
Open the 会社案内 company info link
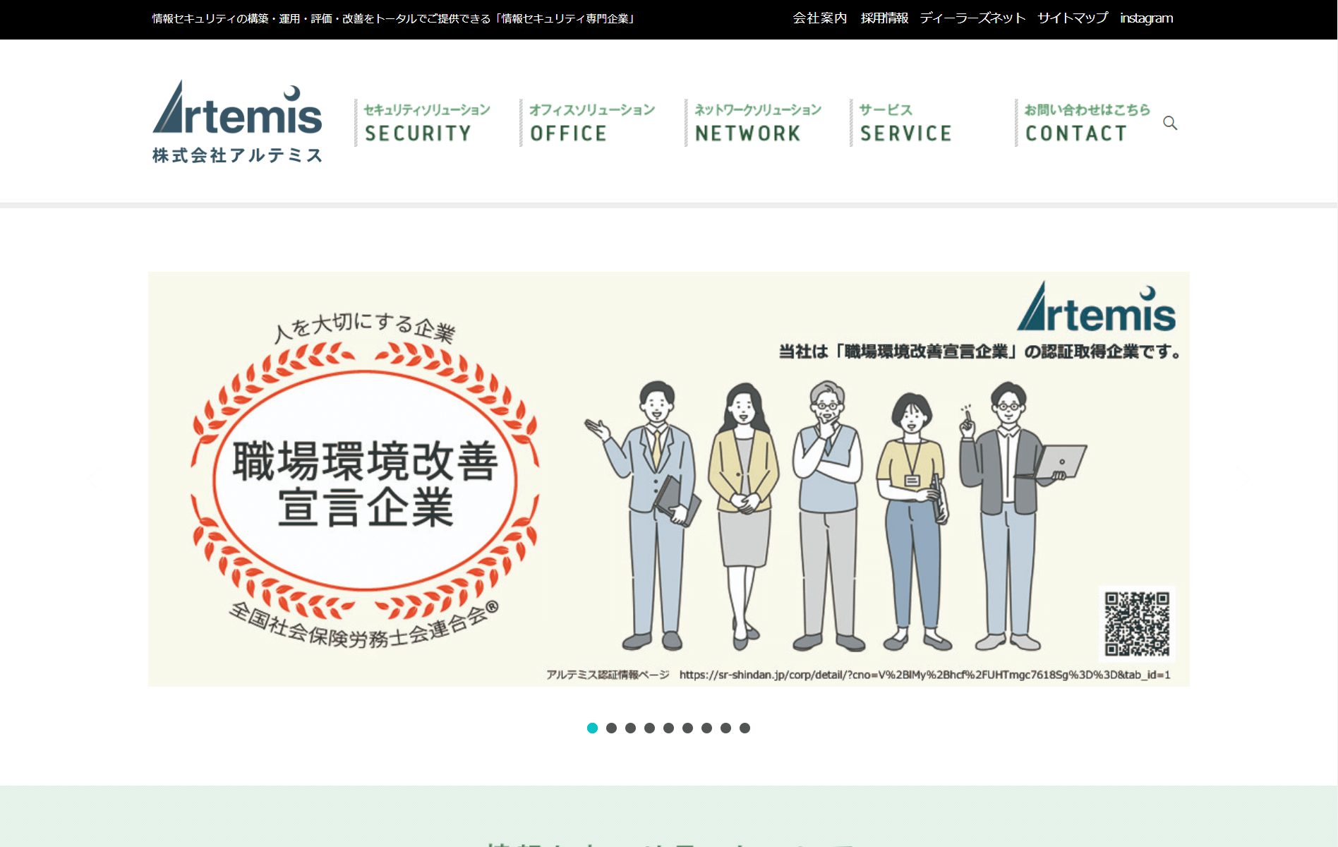coord(819,18)
